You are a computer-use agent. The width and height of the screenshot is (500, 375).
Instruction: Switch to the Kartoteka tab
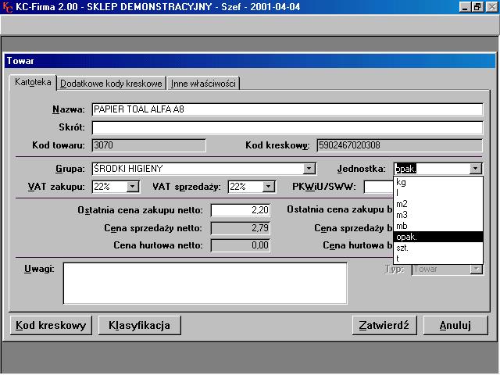click(x=33, y=82)
